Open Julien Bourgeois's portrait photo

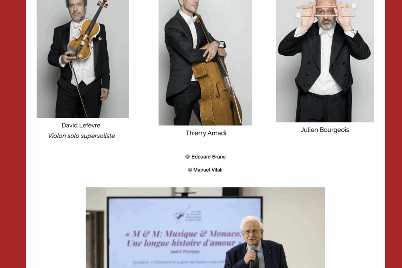point(325,61)
